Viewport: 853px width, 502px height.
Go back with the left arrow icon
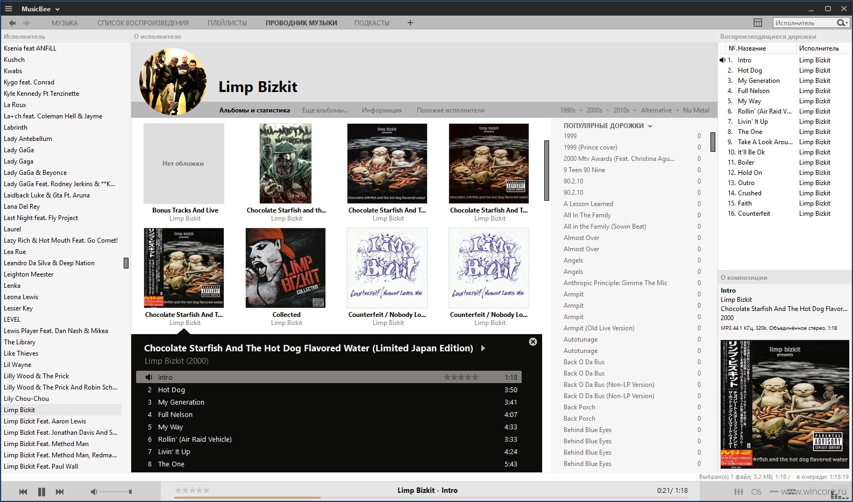point(12,23)
